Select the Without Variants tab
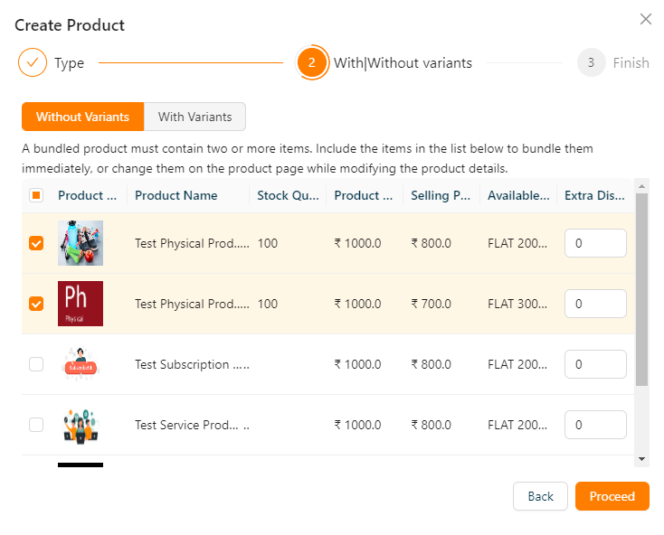The image size is (664, 535). [82, 117]
